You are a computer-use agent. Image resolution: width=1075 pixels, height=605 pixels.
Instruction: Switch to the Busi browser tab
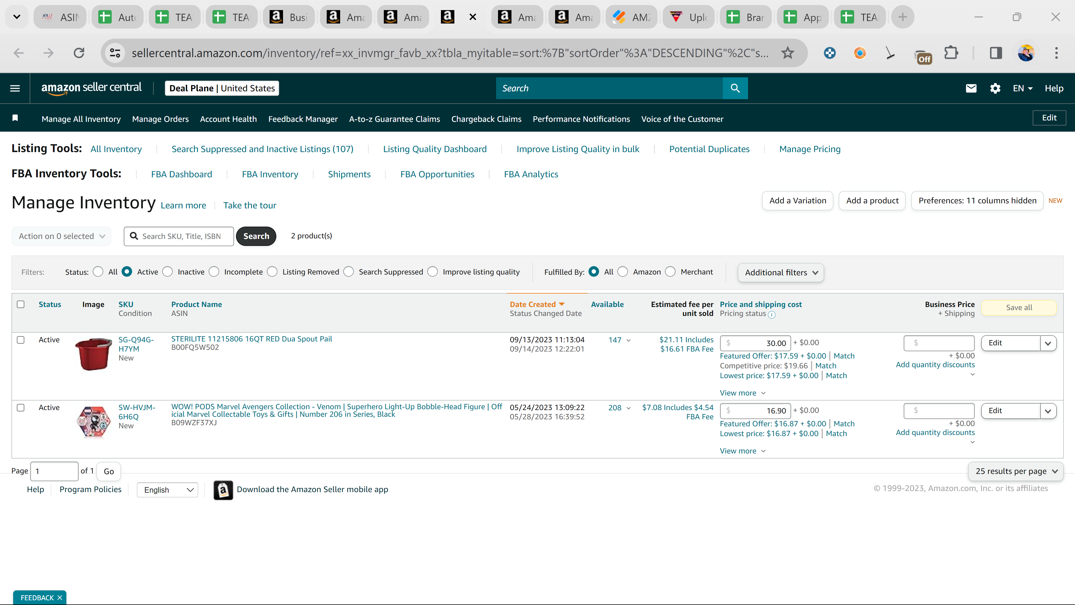click(x=289, y=17)
